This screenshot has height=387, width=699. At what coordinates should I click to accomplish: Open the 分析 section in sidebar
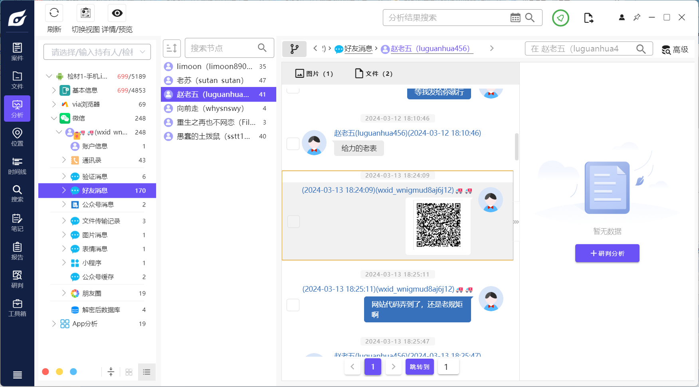17,109
